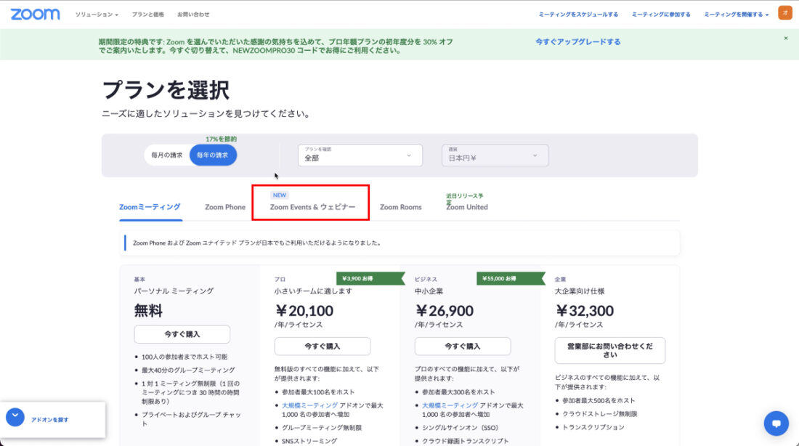The height and width of the screenshot is (446, 799).
Task: Click パーソナル ミーティング plan title
Action: tap(174, 291)
